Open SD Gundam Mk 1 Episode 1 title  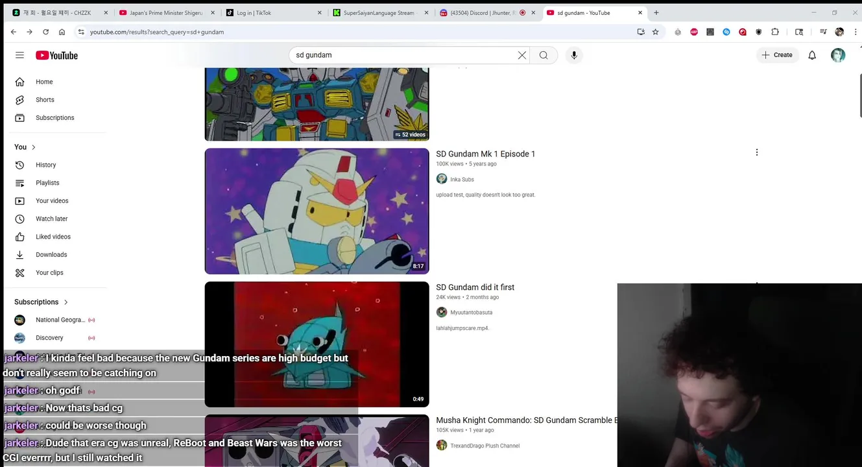point(485,154)
